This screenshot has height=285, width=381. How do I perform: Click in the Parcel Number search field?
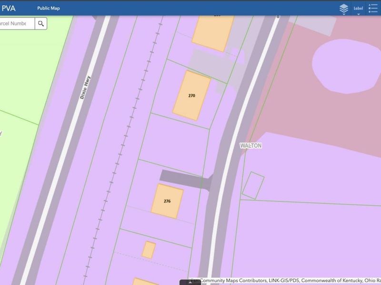[x=16, y=23]
